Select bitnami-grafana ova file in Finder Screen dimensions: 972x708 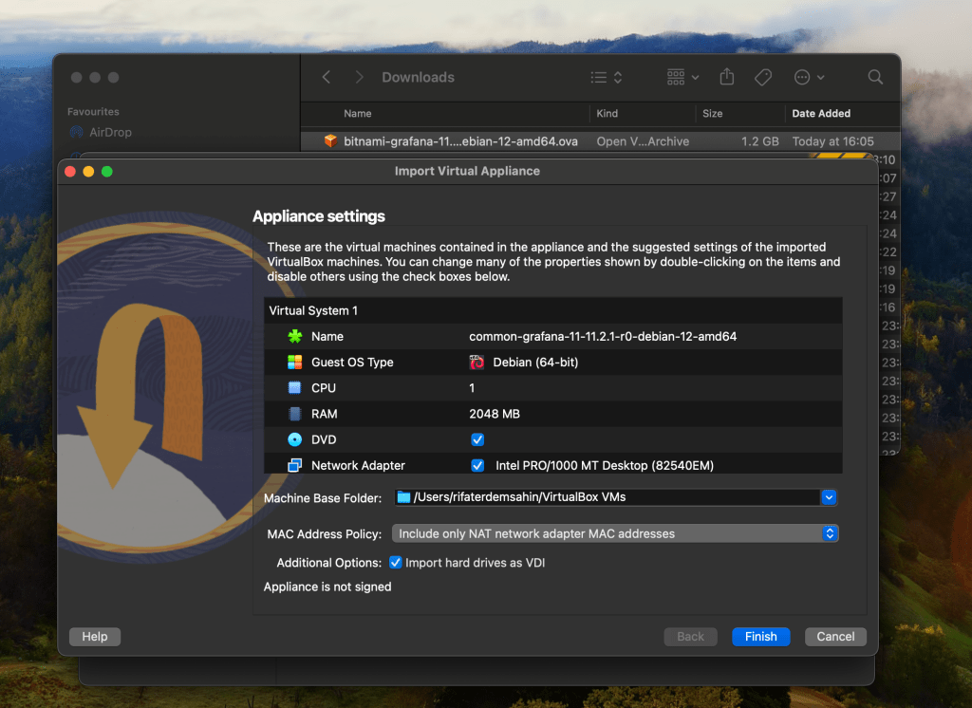point(460,141)
